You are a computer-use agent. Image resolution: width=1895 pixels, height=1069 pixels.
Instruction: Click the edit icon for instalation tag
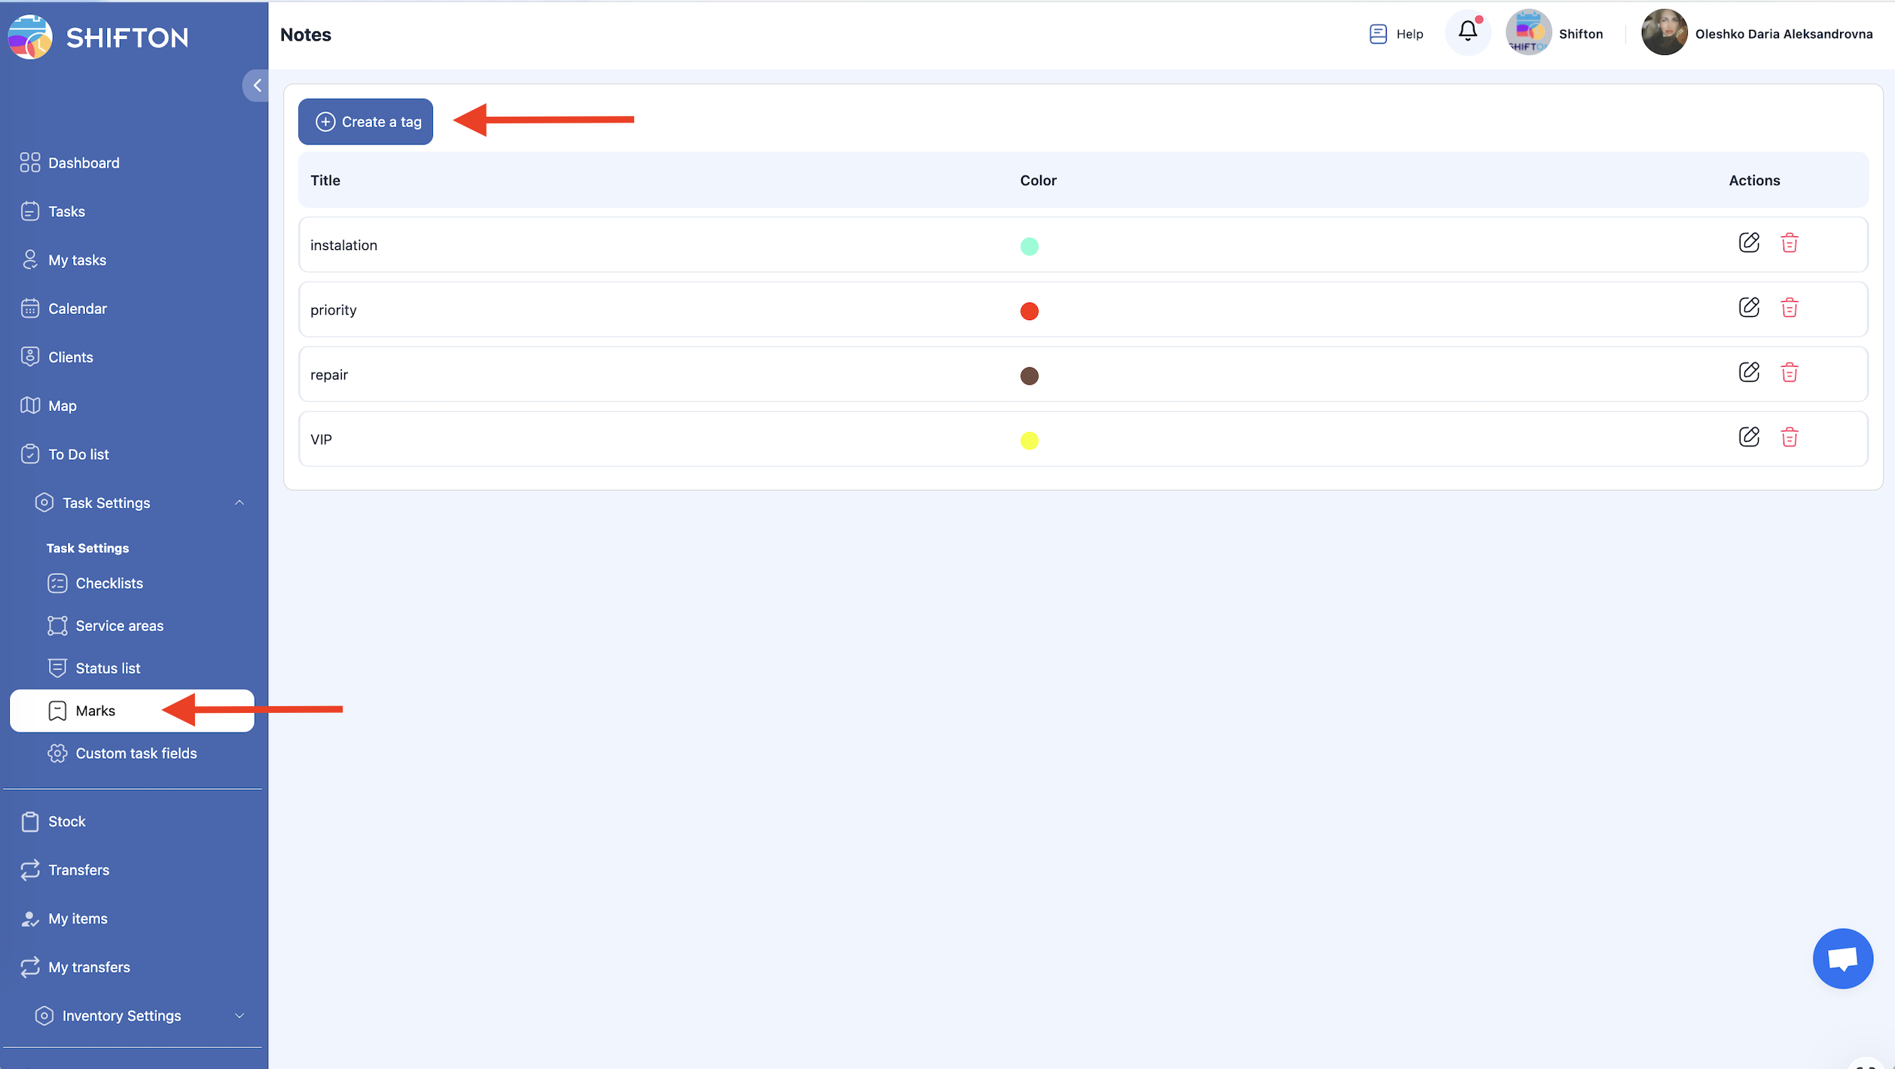pos(1748,242)
